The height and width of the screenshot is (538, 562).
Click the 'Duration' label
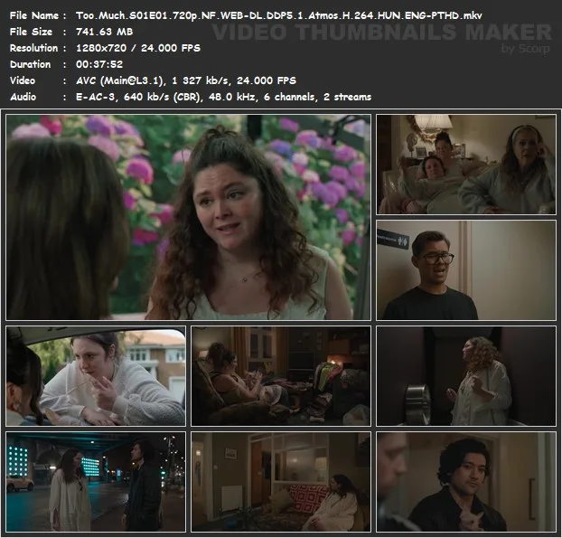(30, 64)
